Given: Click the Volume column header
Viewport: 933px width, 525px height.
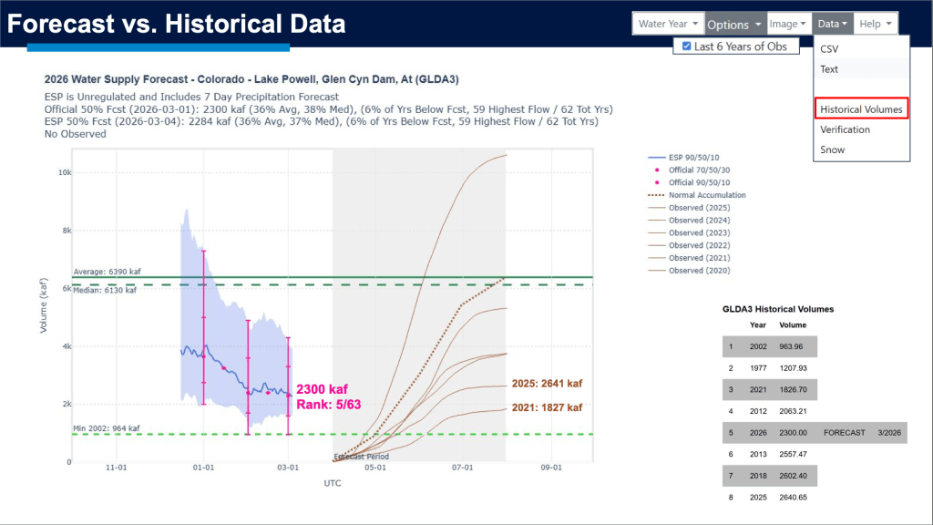Looking at the screenshot, I should pos(793,324).
